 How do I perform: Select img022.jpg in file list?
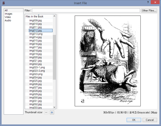click(x=35, y=64)
